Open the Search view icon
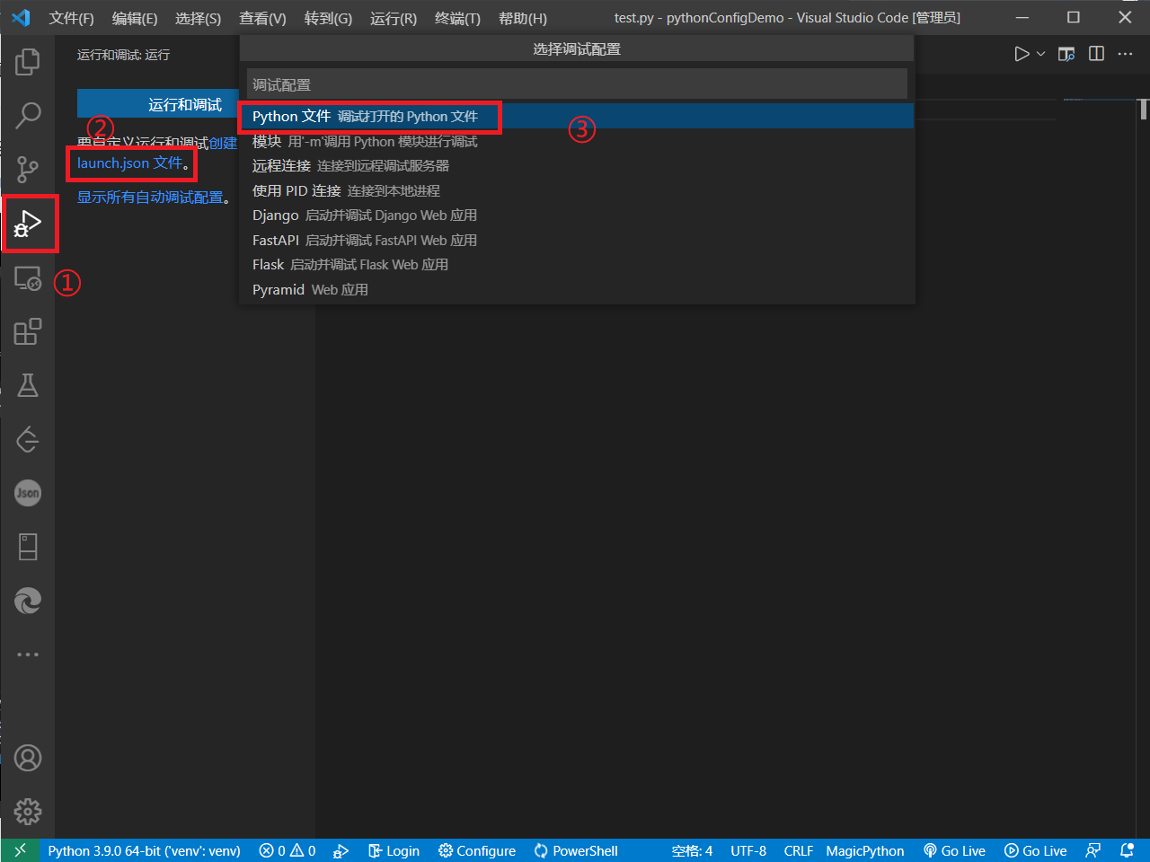 tap(28, 116)
